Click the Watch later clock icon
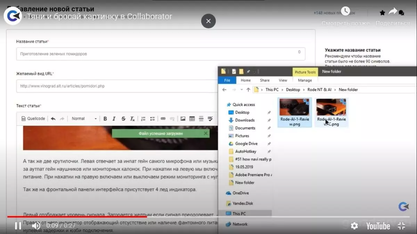This screenshot has width=417, height=234. pos(345,11)
